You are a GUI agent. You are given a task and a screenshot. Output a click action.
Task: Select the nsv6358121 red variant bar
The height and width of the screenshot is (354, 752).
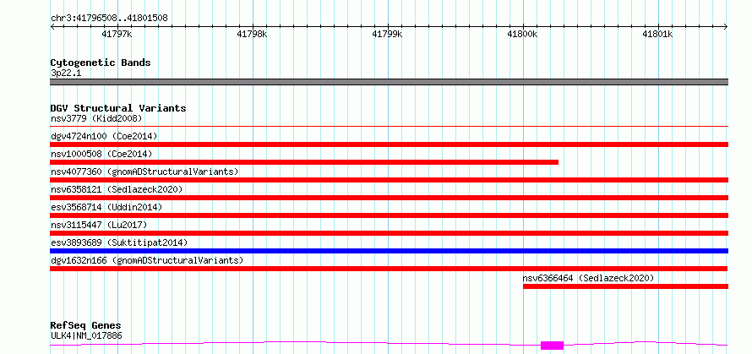click(x=389, y=198)
